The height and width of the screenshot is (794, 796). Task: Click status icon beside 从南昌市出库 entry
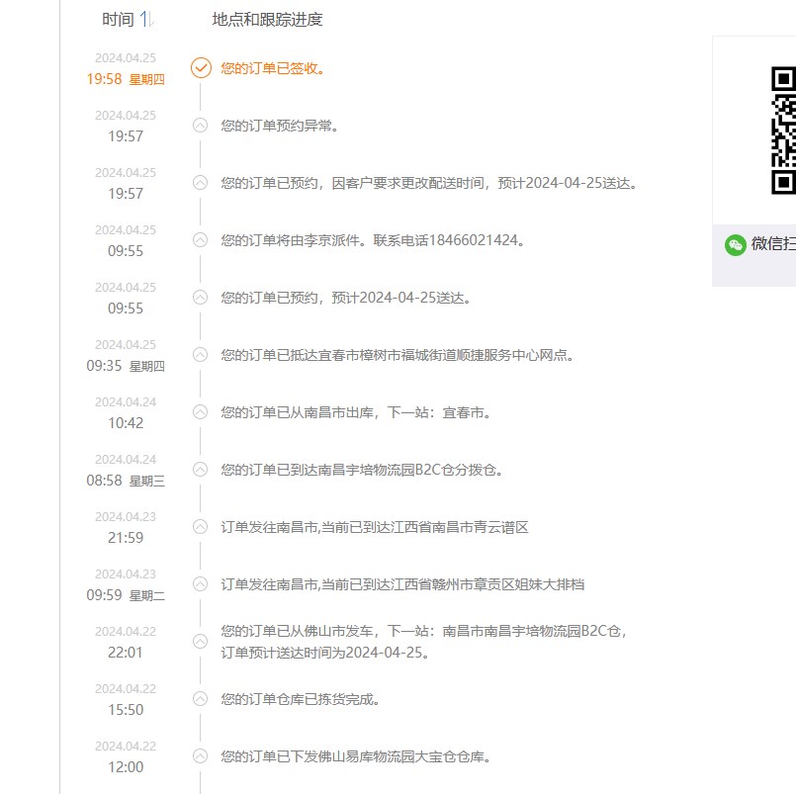click(201, 412)
